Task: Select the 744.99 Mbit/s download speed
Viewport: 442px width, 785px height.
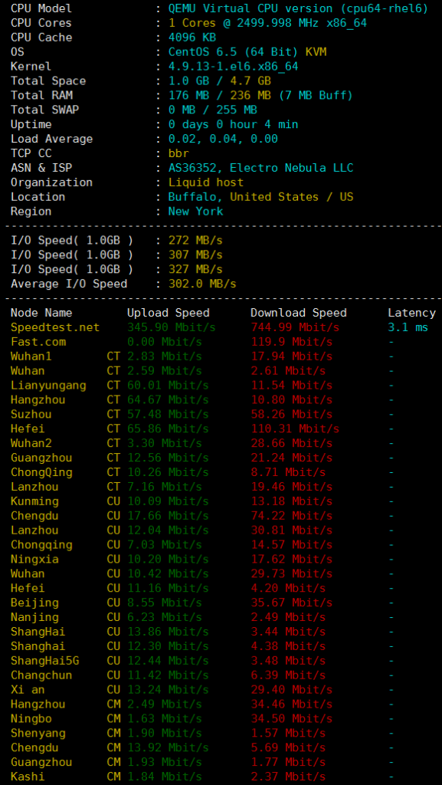Action: 295,327
